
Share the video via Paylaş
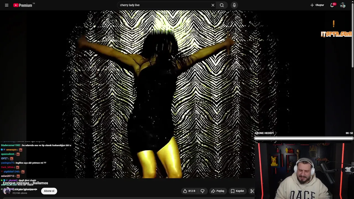point(218,191)
